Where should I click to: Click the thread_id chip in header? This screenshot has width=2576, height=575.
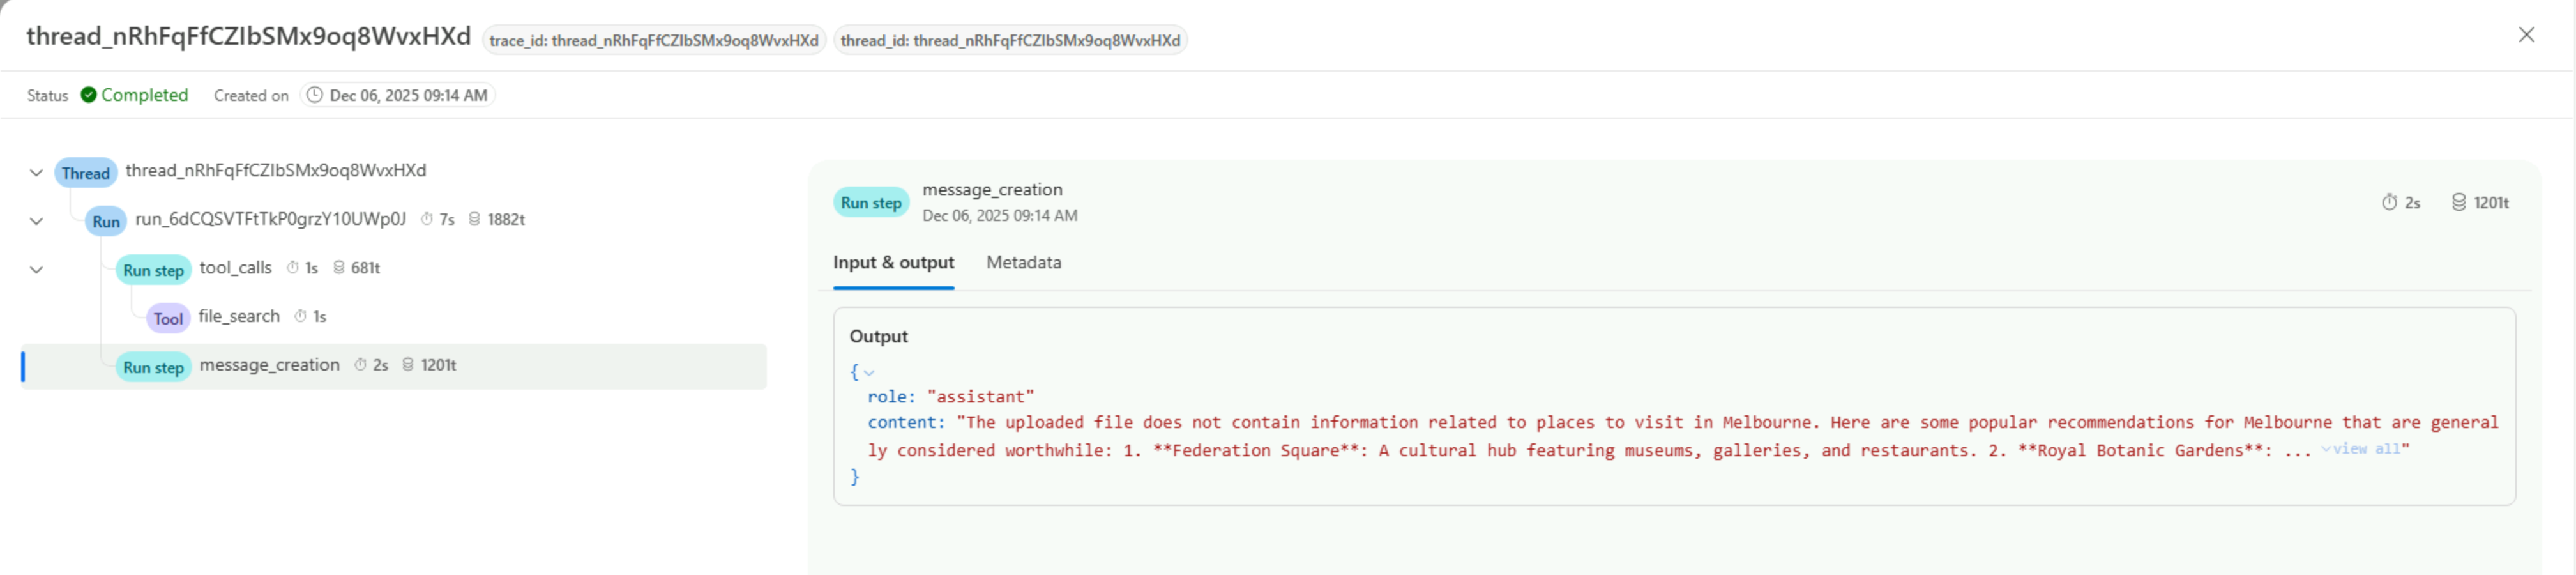click(1010, 40)
